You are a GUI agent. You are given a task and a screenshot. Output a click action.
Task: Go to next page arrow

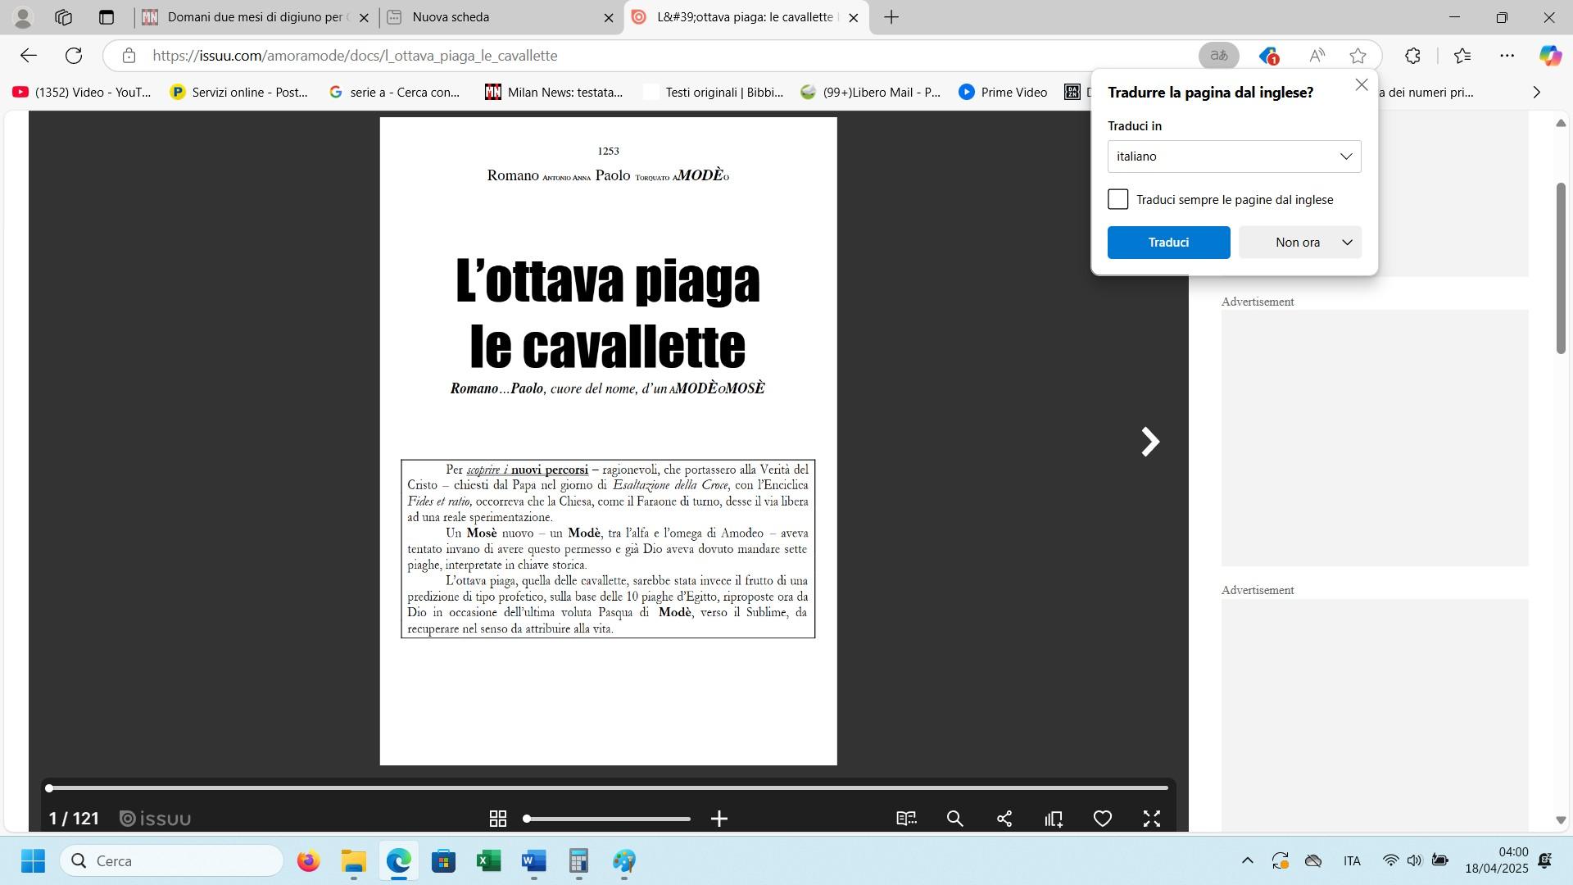[1150, 442]
